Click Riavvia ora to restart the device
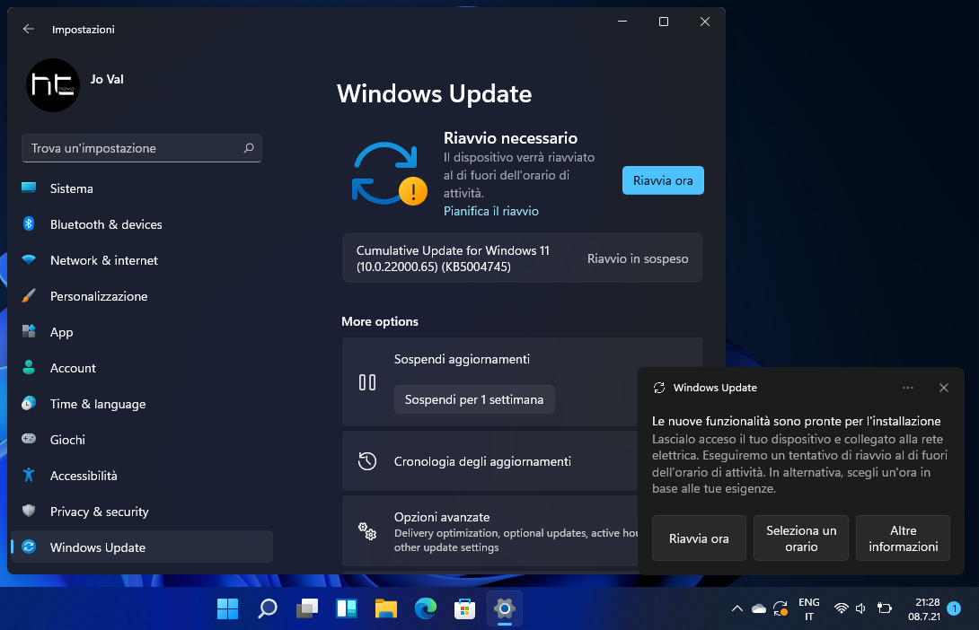 pos(663,179)
